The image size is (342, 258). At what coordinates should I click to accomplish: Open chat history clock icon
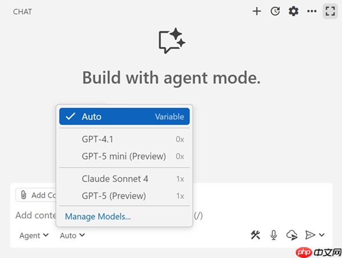pos(275,11)
